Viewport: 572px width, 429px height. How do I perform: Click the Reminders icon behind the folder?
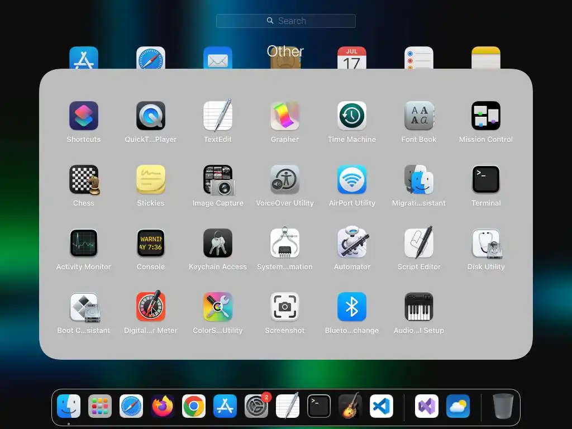(x=419, y=58)
